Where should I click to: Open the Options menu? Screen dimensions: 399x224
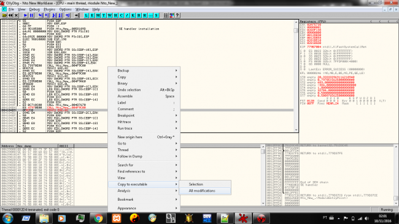pyautogui.click(x=66, y=9)
